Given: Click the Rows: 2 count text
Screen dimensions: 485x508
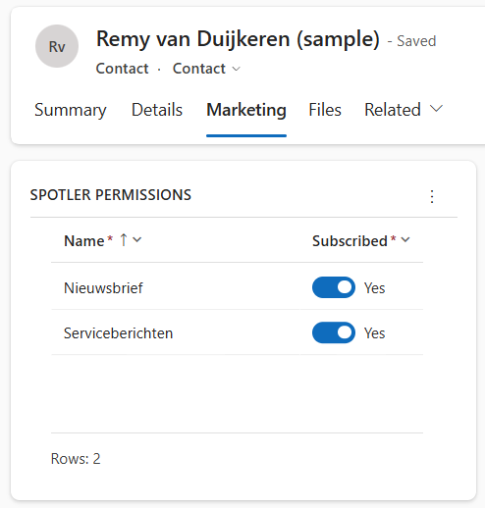Looking at the screenshot, I should tap(76, 459).
